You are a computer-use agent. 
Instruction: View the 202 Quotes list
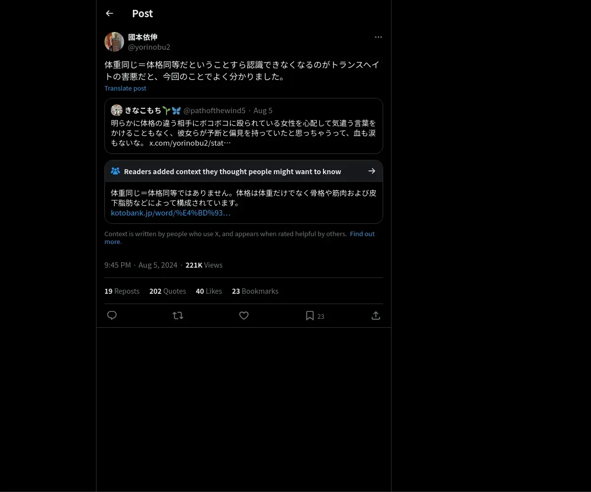pyautogui.click(x=167, y=291)
